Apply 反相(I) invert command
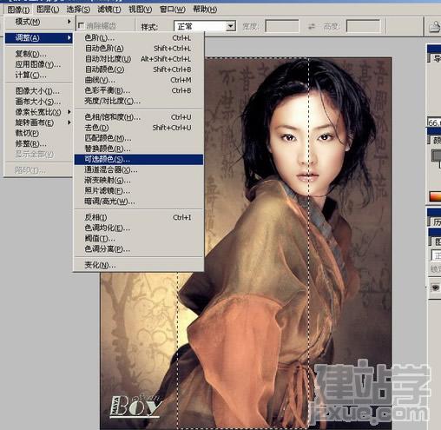 coord(139,217)
